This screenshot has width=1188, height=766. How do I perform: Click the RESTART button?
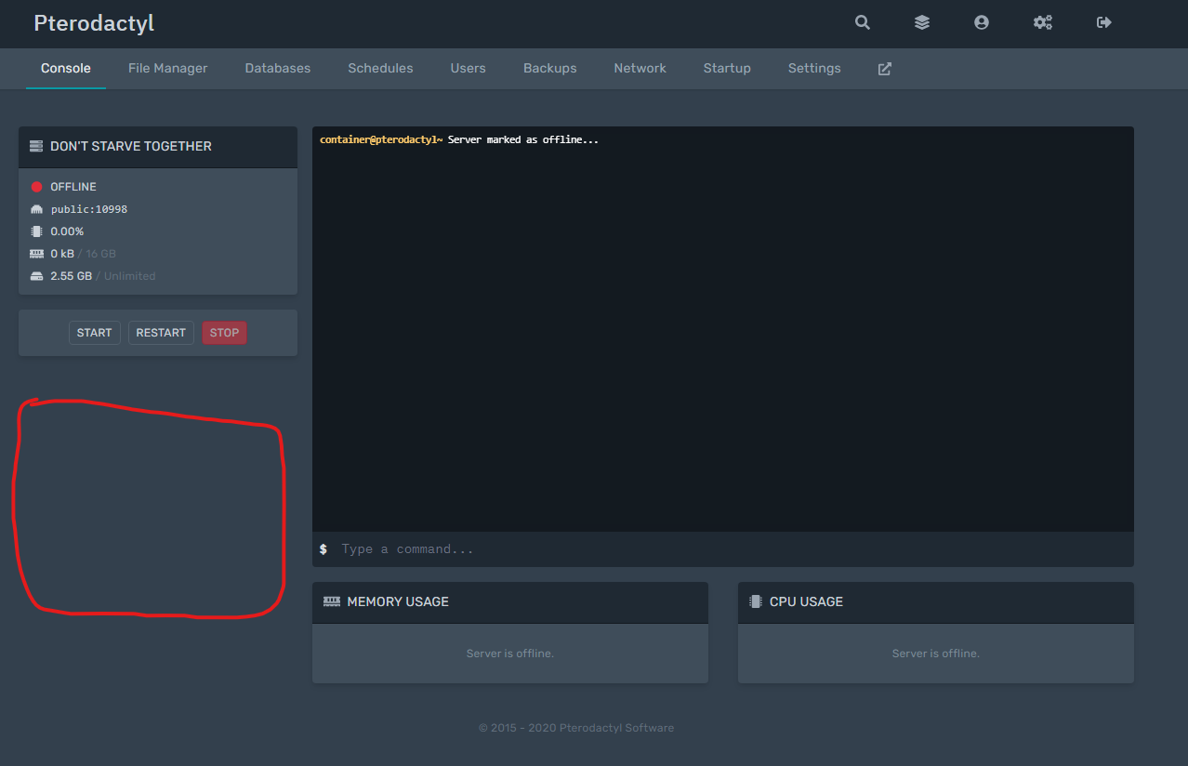point(162,333)
